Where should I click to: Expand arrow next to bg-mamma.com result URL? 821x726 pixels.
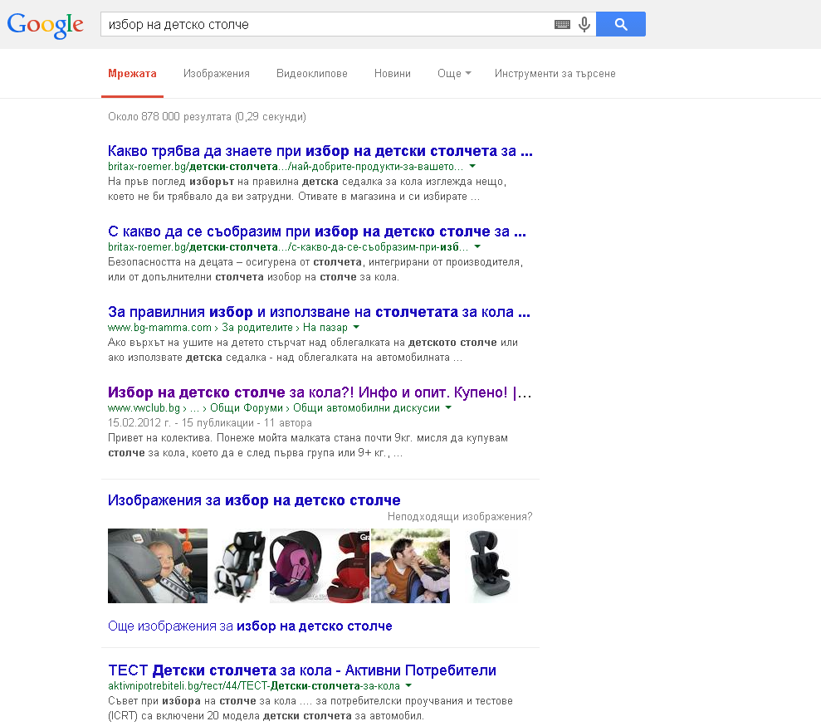[356, 328]
